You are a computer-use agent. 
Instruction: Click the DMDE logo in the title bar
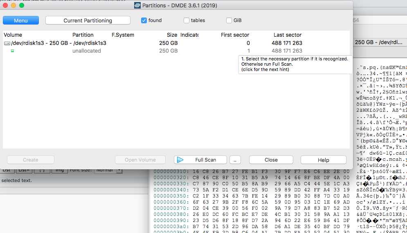(x=137, y=5)
